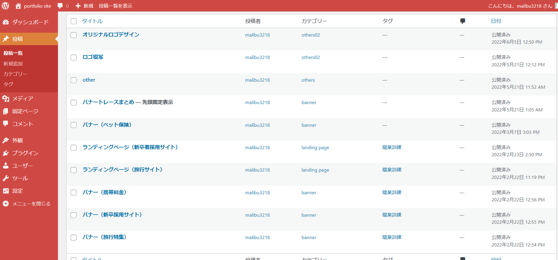Open the post オリジナルロゴデザイン
This screenshot has height=260, width=558.
pos(111,34)
